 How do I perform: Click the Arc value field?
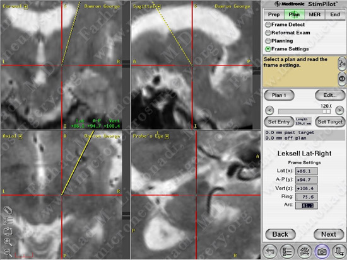click(307, 205)
